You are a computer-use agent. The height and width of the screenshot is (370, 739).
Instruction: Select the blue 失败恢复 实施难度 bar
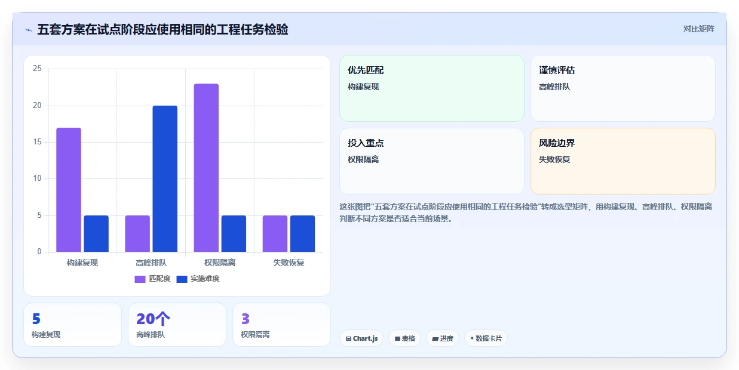point(302,233)
